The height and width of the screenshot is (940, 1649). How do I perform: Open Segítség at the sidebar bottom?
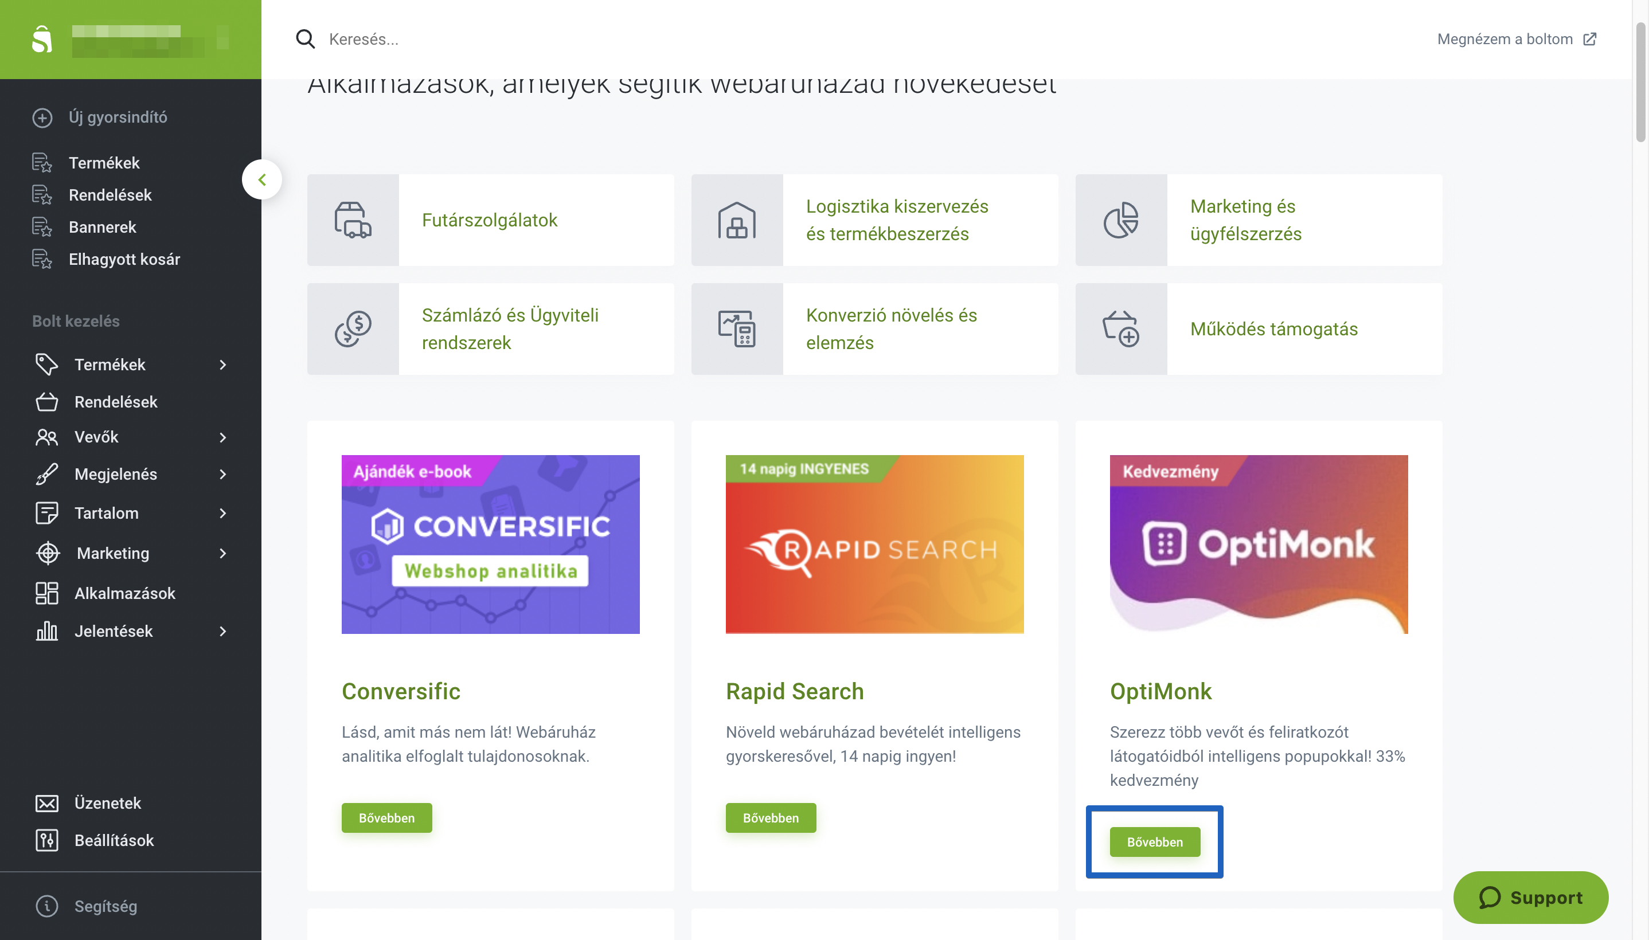[x=105, y=906]
